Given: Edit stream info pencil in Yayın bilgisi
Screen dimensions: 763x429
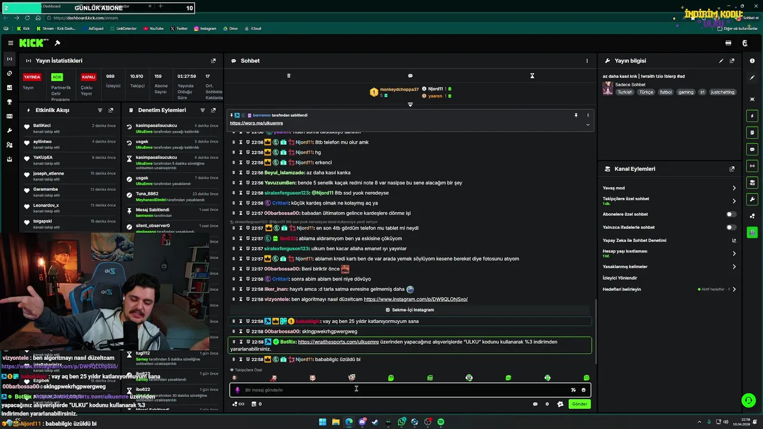Looking at the screenshot, I should (x=721, y=61).
